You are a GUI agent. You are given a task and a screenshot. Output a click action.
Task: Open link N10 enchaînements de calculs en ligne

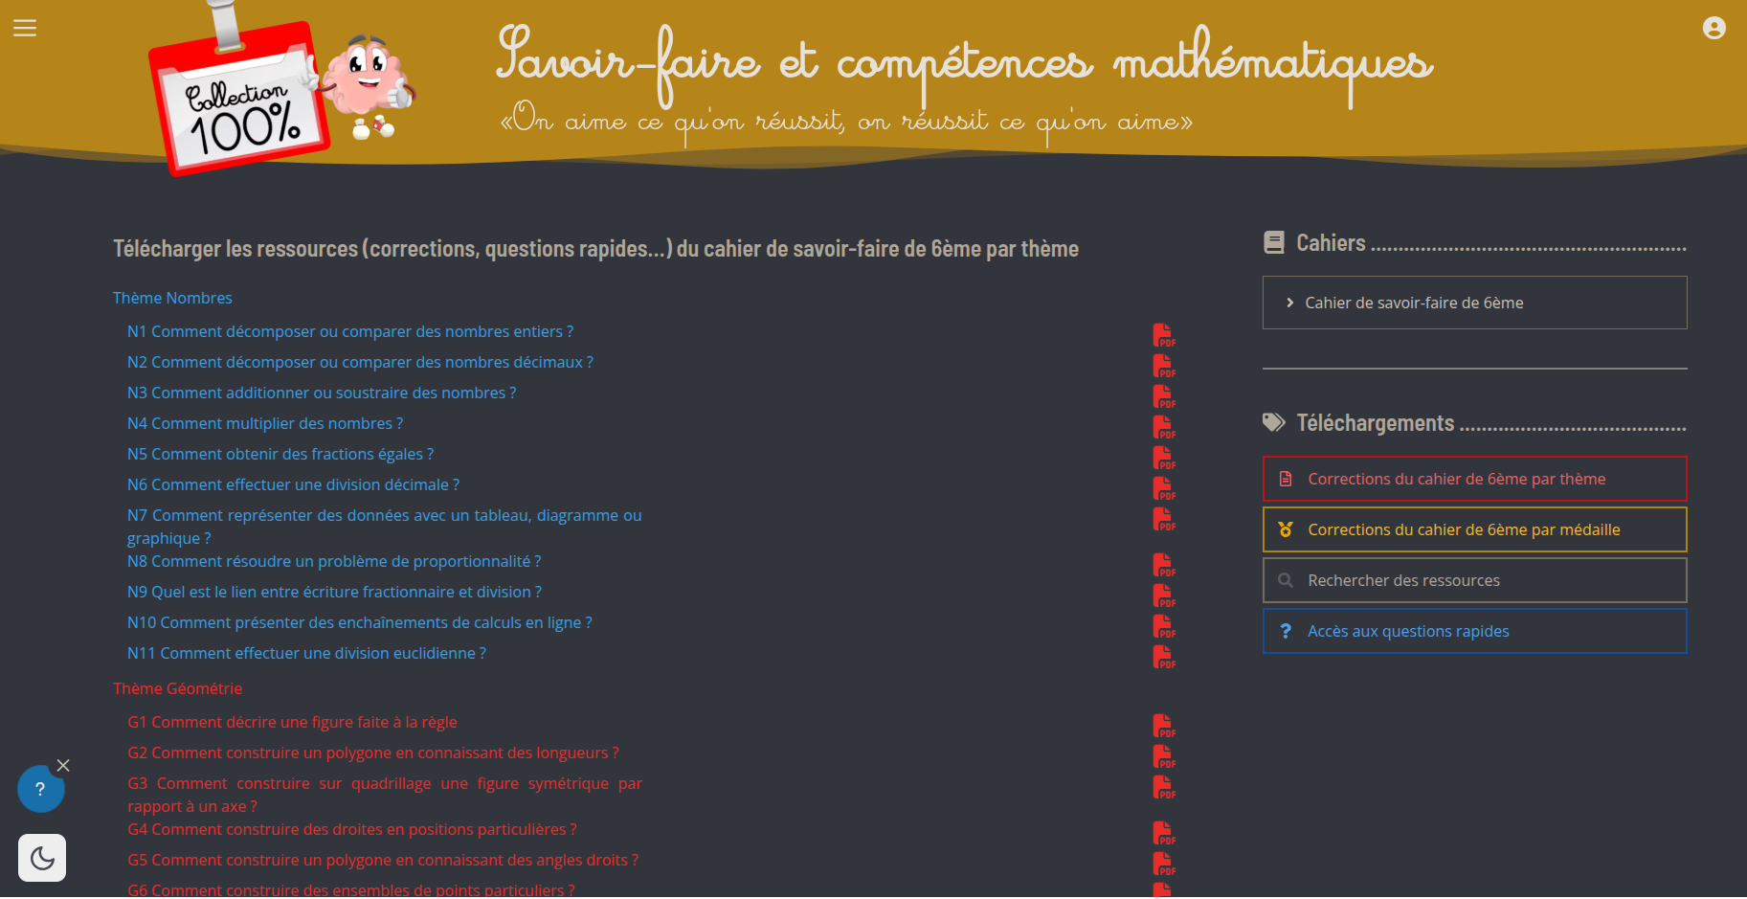tap(360, 622)
